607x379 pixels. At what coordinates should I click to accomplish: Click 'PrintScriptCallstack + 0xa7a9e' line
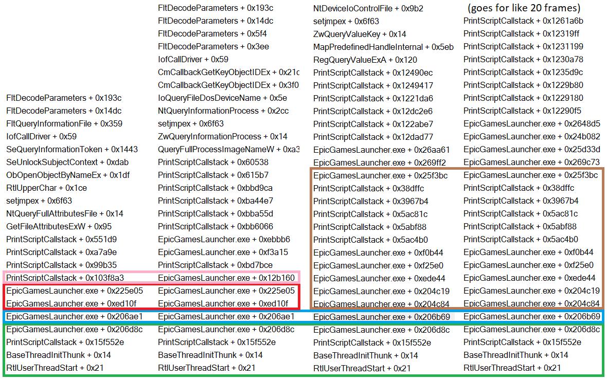(62, 252)
